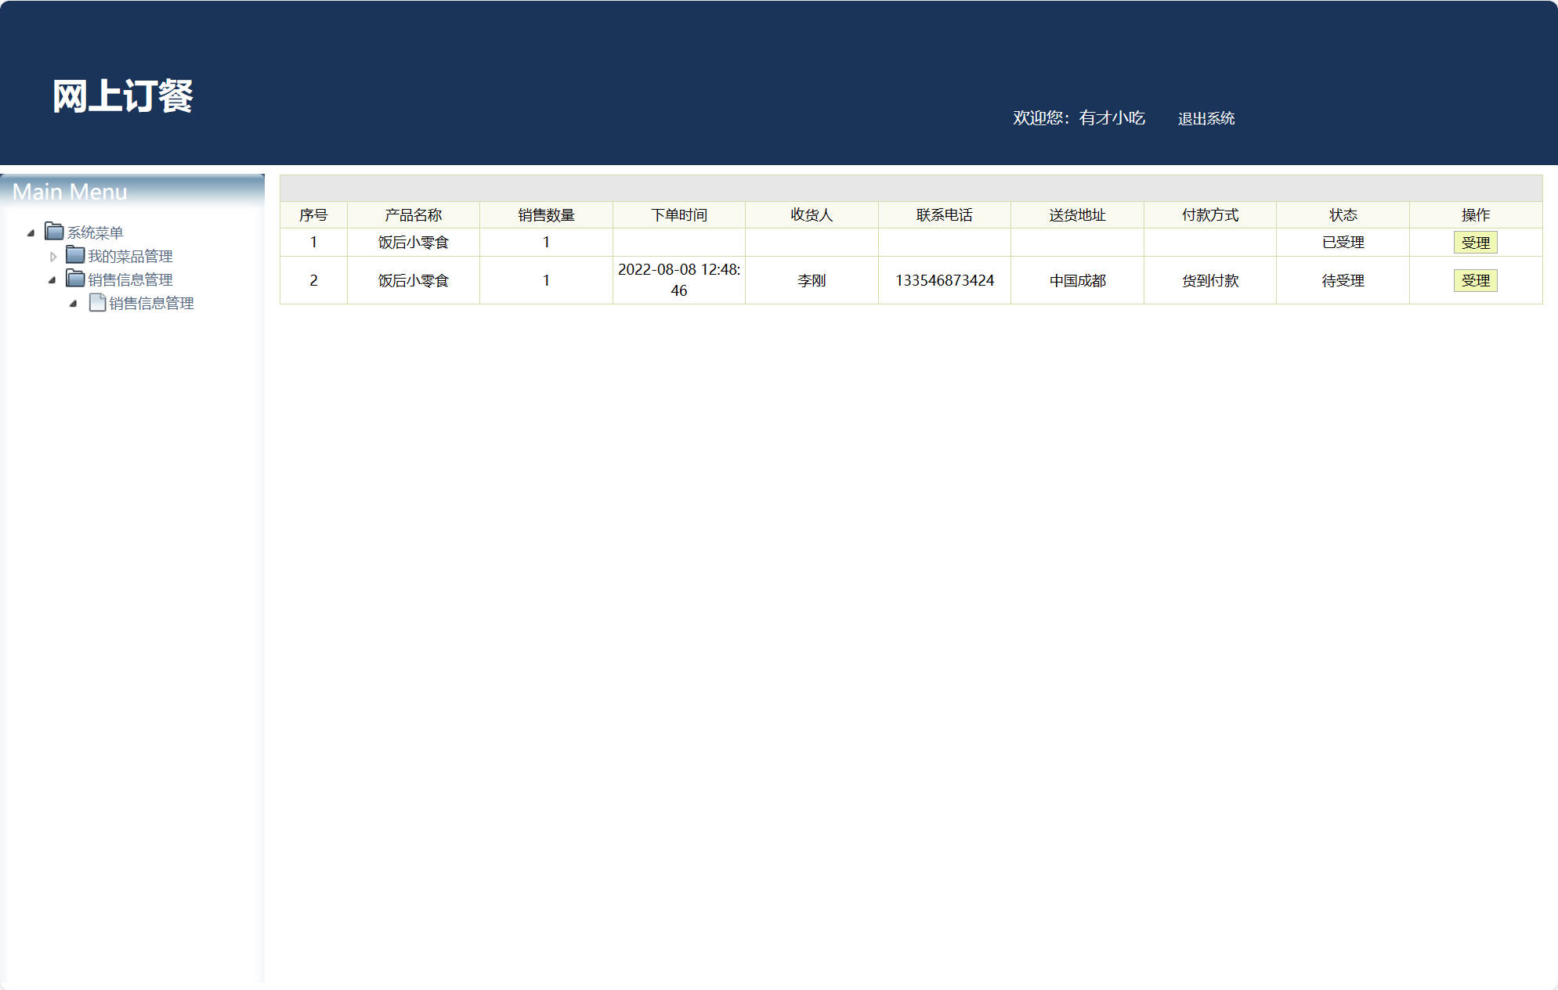Click the phone number 133546873424 cell
The width and height of the screenshot is (1558, 990).
(944, 280)
